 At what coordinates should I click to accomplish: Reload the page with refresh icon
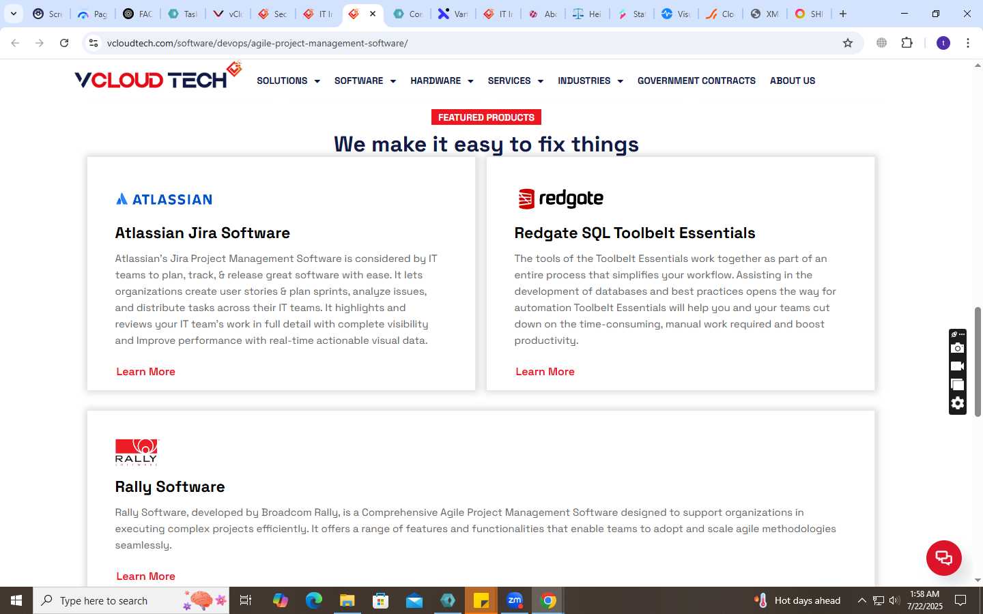point(64,43)
